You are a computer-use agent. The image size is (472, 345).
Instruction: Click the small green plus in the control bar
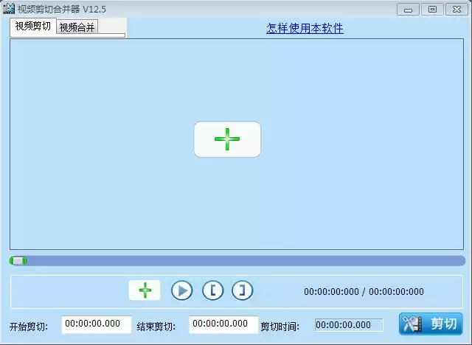tap(145, 290)
